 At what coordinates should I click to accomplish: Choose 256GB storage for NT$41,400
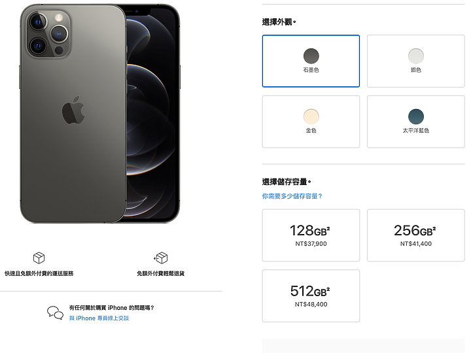(x=416, y=235)
